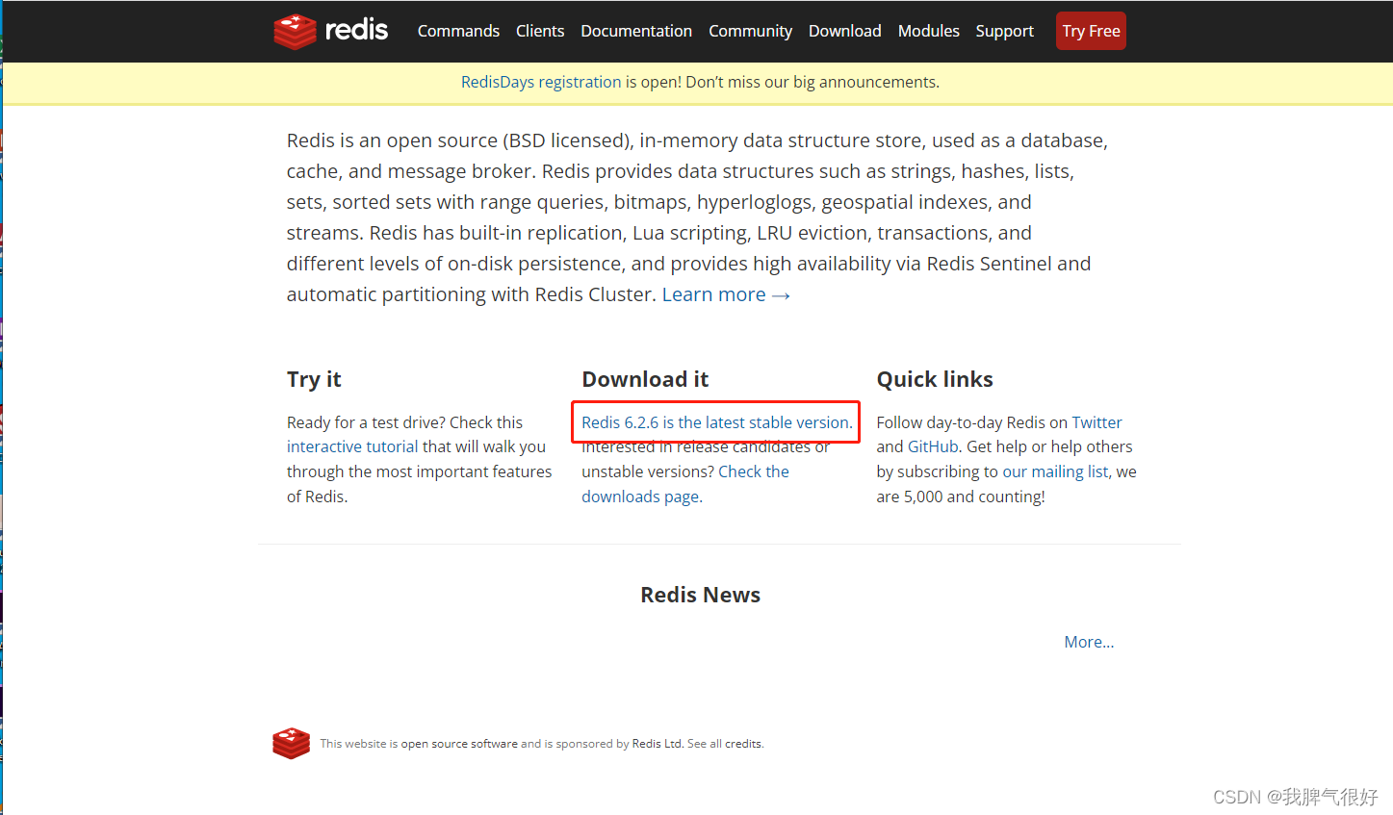This screenshot has height=815, width=1393.
Task: Open the RedisDays registration link
Action: pyautogui.click(x=541, y=82)
